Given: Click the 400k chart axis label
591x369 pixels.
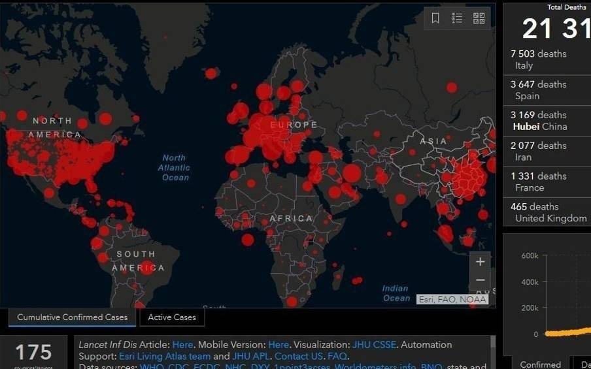Looking at the screenshot, I should point(530,282).
